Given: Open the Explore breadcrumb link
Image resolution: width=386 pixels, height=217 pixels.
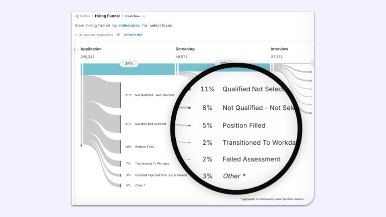Looking at the screenshot, I should (x=85, y=16).
